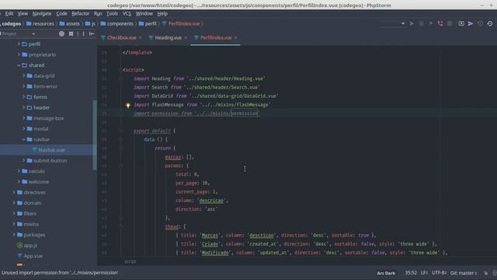Expand the domain folder
Viewport: 497px width, 280px height.
[14, 203]
